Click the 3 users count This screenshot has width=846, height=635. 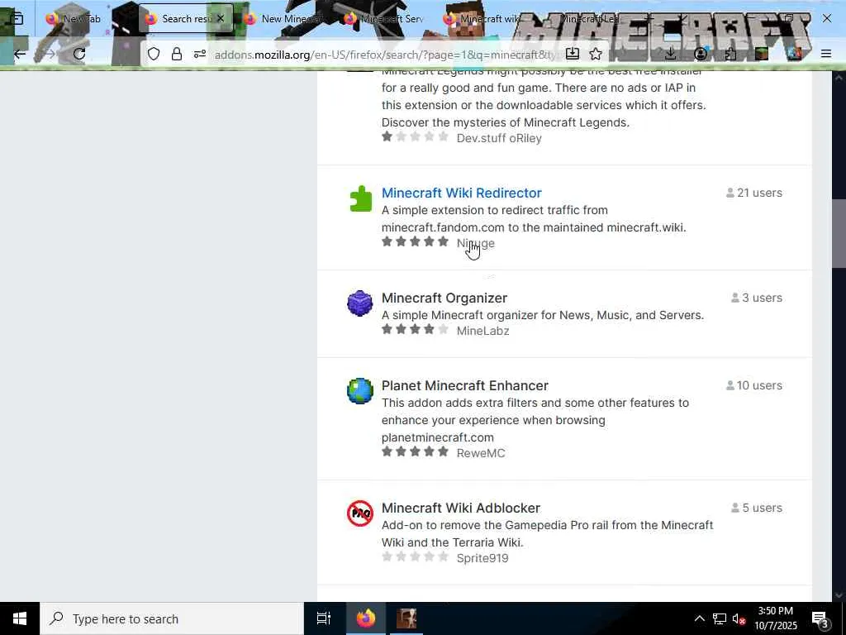[757, 298]
